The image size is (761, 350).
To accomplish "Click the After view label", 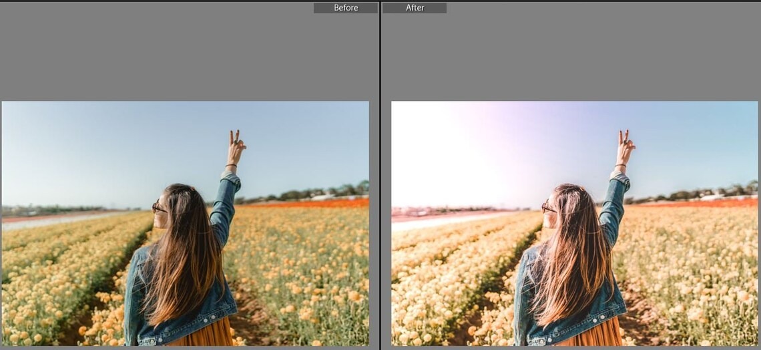I will coord(415,8).
